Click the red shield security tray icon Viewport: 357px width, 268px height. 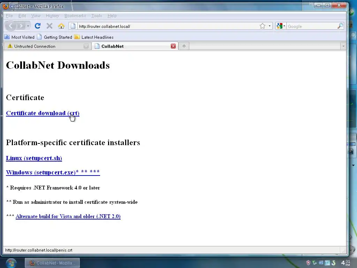308,263
